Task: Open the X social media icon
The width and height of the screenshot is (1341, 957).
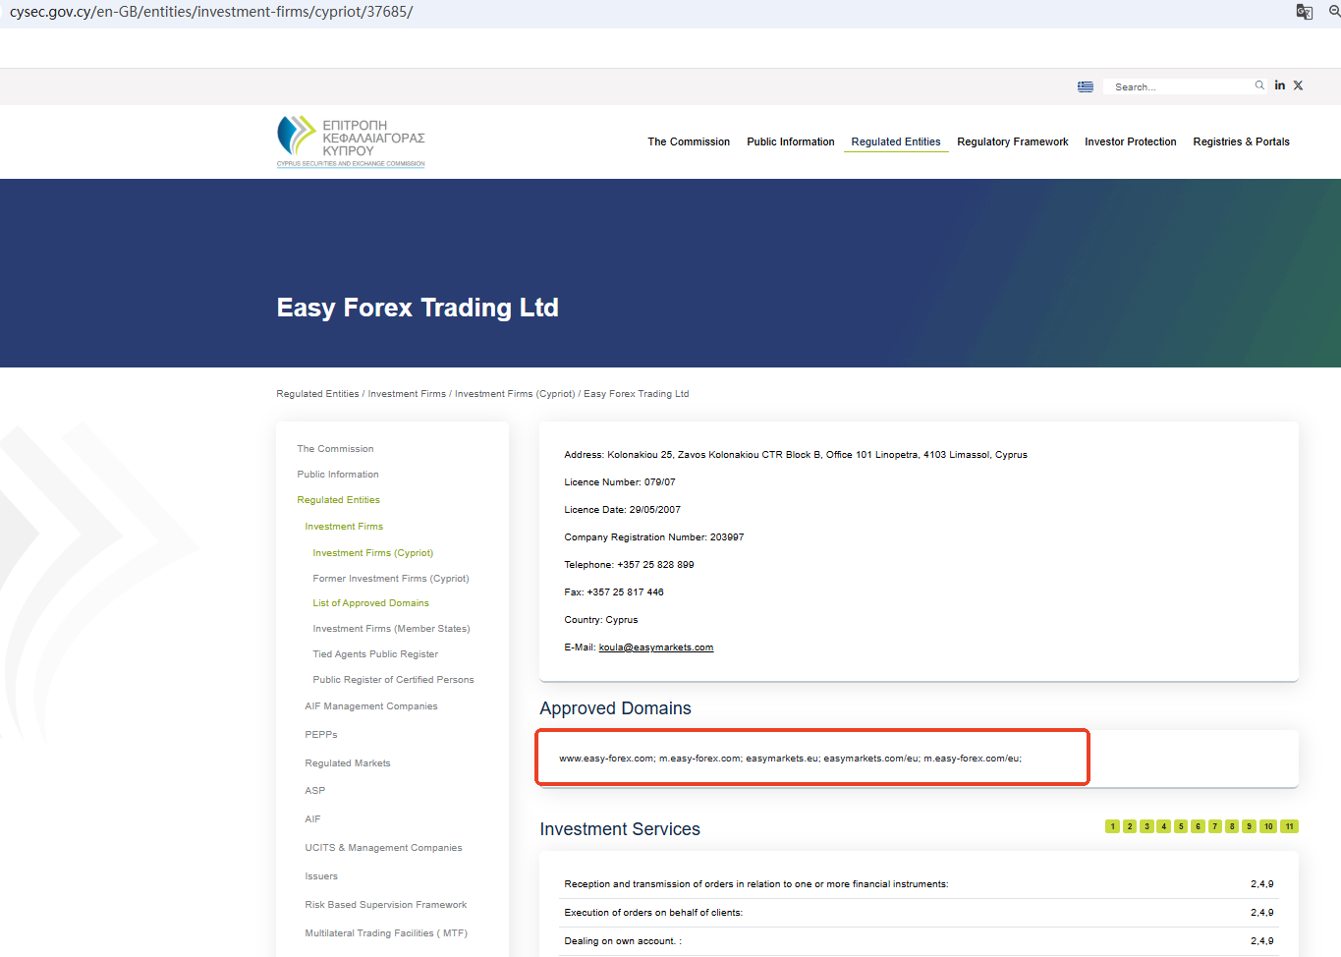Action: (x=1298, y=85)
